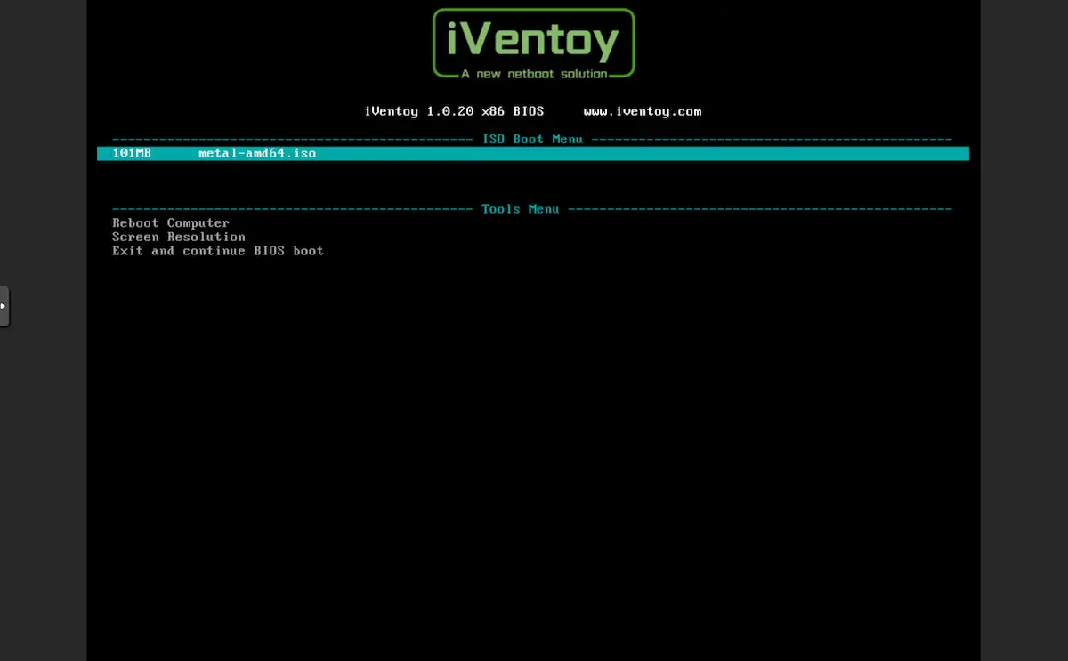Activate the metal-amd64.iso filename text

tap(257, 153)
